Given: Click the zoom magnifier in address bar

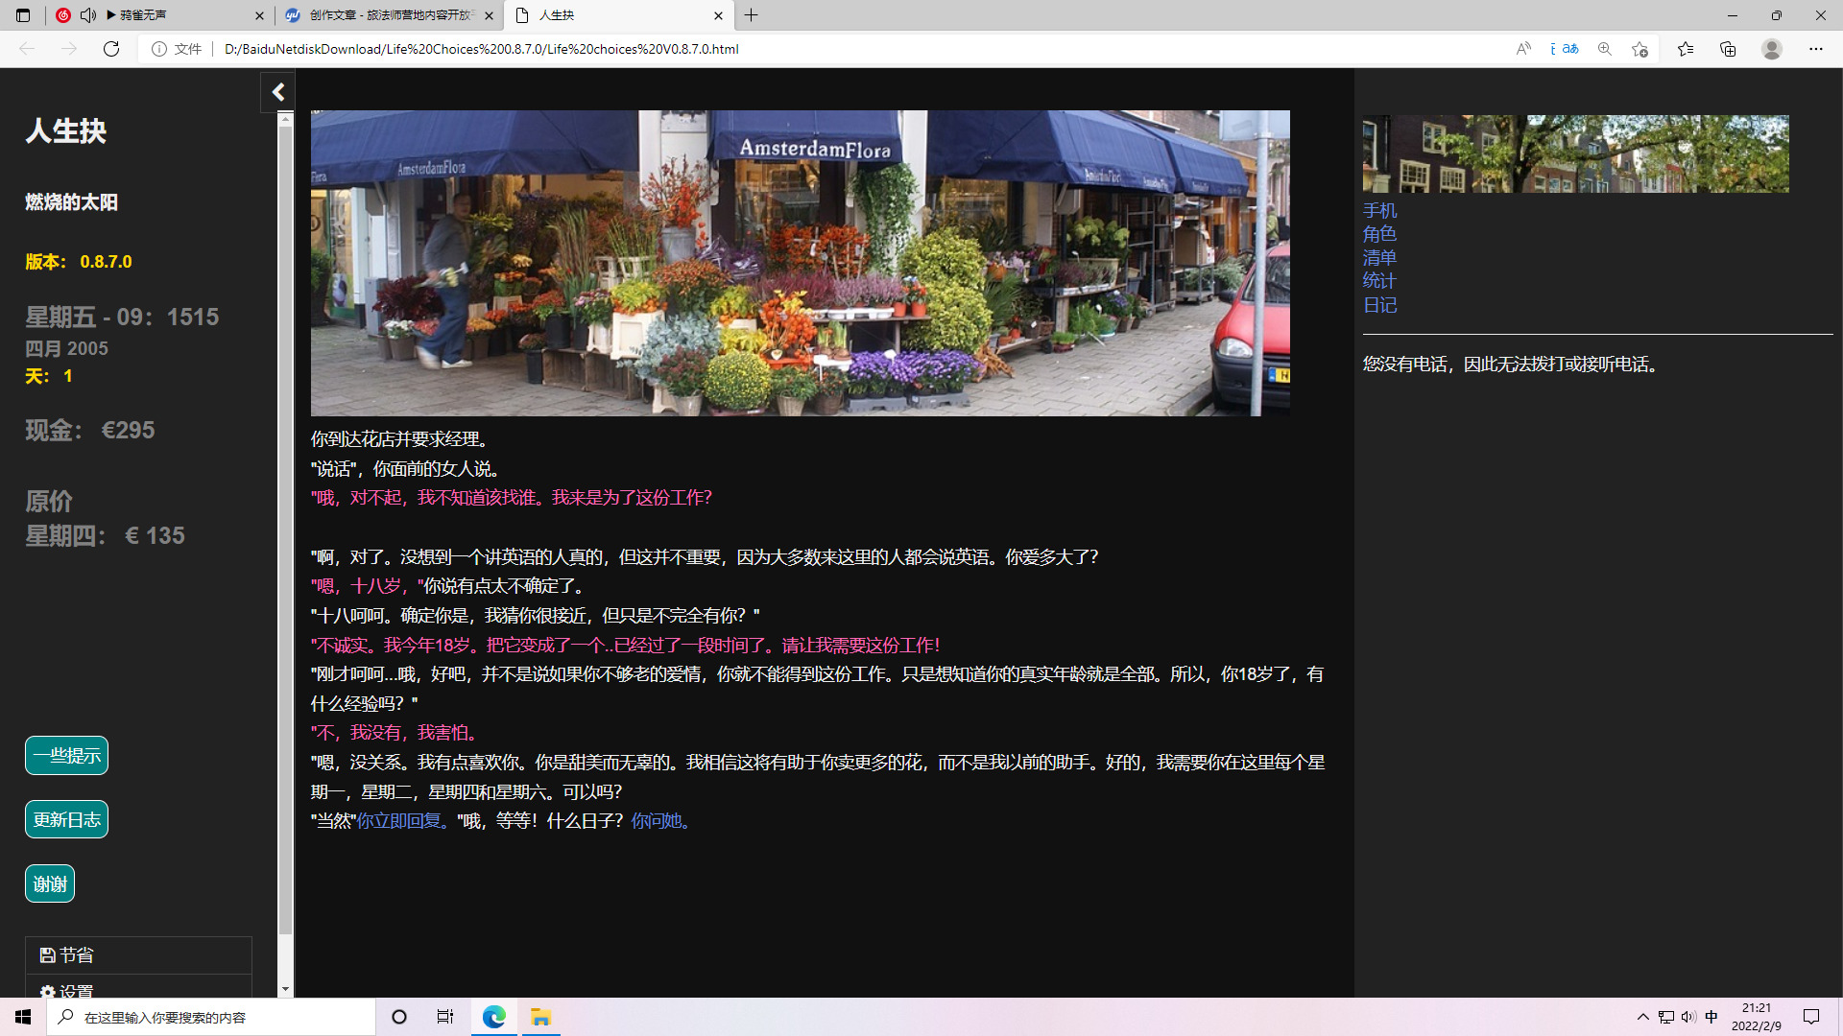Looking at the screenshot, I should point(1604,49).
